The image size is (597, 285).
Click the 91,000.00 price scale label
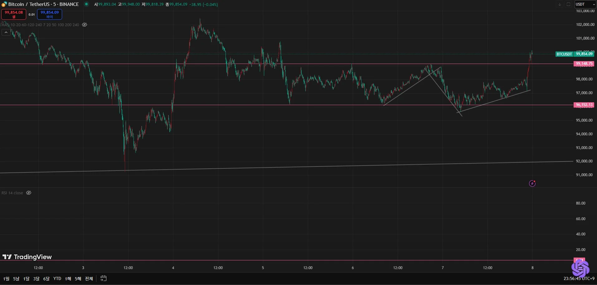pyautogui.click(x=584, y=175)
